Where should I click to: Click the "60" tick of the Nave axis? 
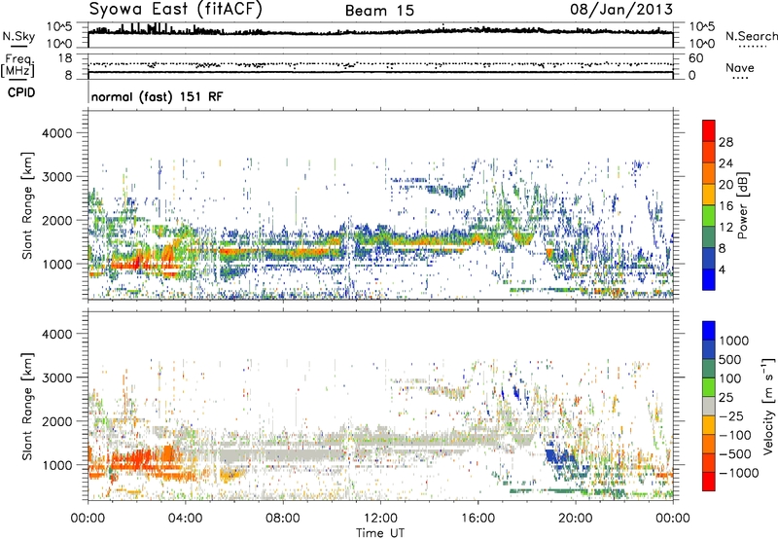coord(695,58)
